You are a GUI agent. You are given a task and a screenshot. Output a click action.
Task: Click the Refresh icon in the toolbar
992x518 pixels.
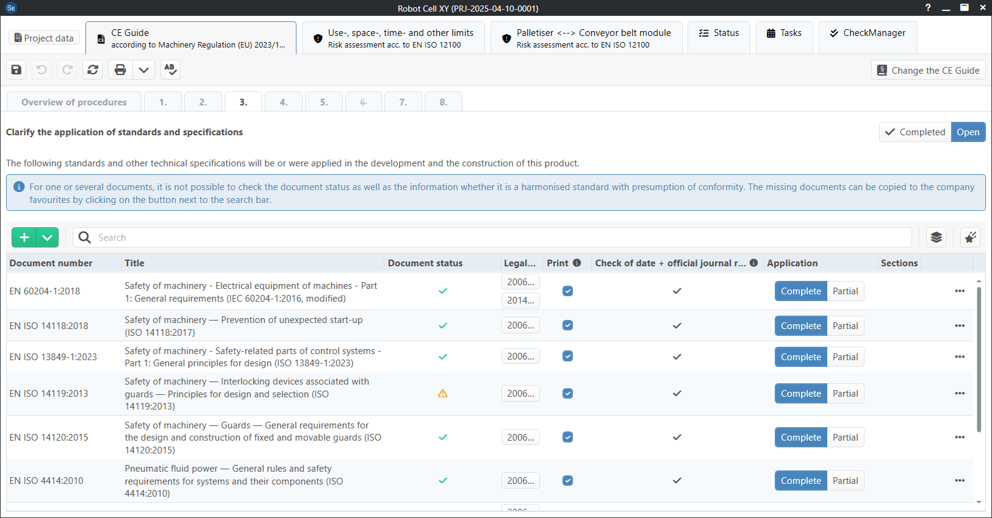[x=93, y=69]
